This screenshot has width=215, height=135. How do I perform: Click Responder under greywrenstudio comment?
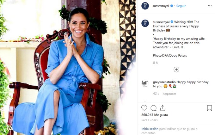click(x=169, y=94)
